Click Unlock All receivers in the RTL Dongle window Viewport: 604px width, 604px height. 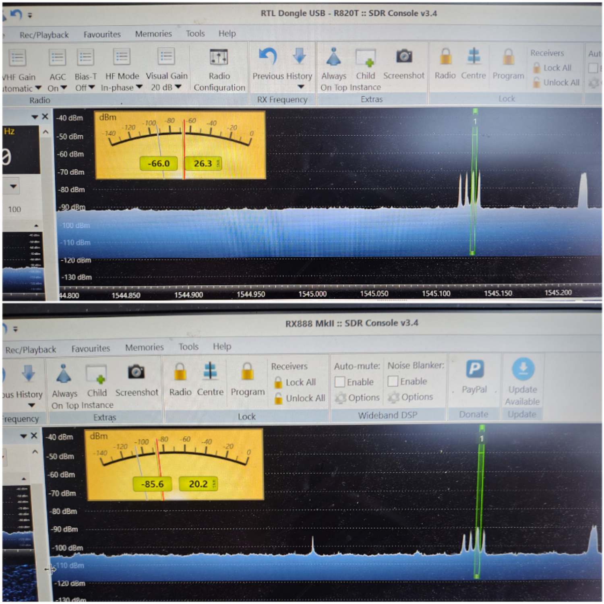556,83
